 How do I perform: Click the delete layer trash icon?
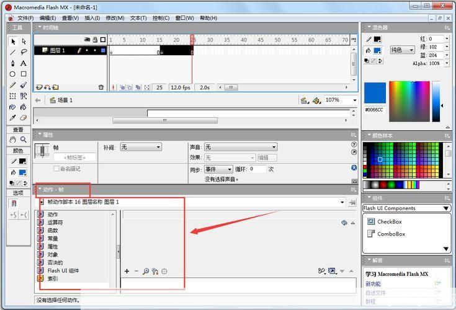pos(101,87)
